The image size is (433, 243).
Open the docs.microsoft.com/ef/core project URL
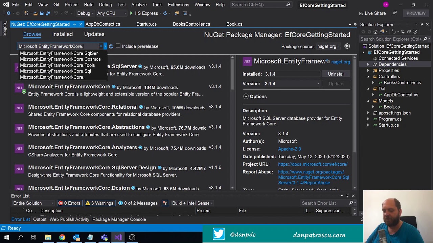(x=313, y=164)
